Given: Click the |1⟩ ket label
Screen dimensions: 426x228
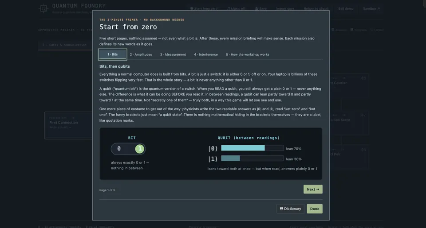Looking at the screenshot, I should pyautogui.click(x=213, y=159).
